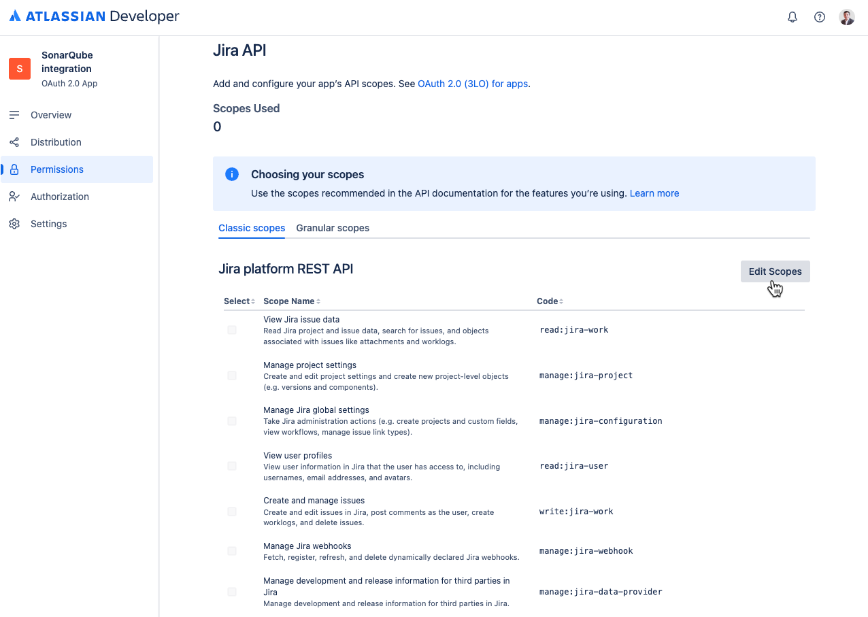Select the Classic scopes tab
The image size is (868, 617).
252,228
